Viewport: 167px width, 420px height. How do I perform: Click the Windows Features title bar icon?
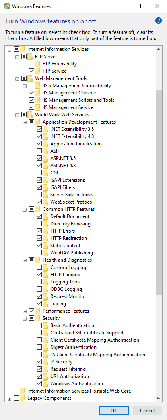pos(6,6)
